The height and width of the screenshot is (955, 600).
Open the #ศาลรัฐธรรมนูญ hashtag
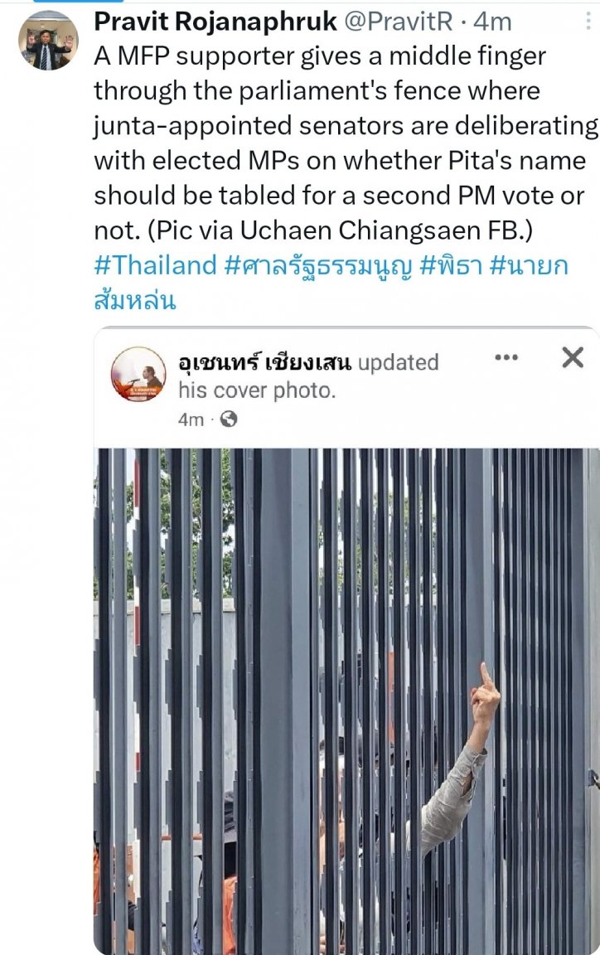[318, 266]
